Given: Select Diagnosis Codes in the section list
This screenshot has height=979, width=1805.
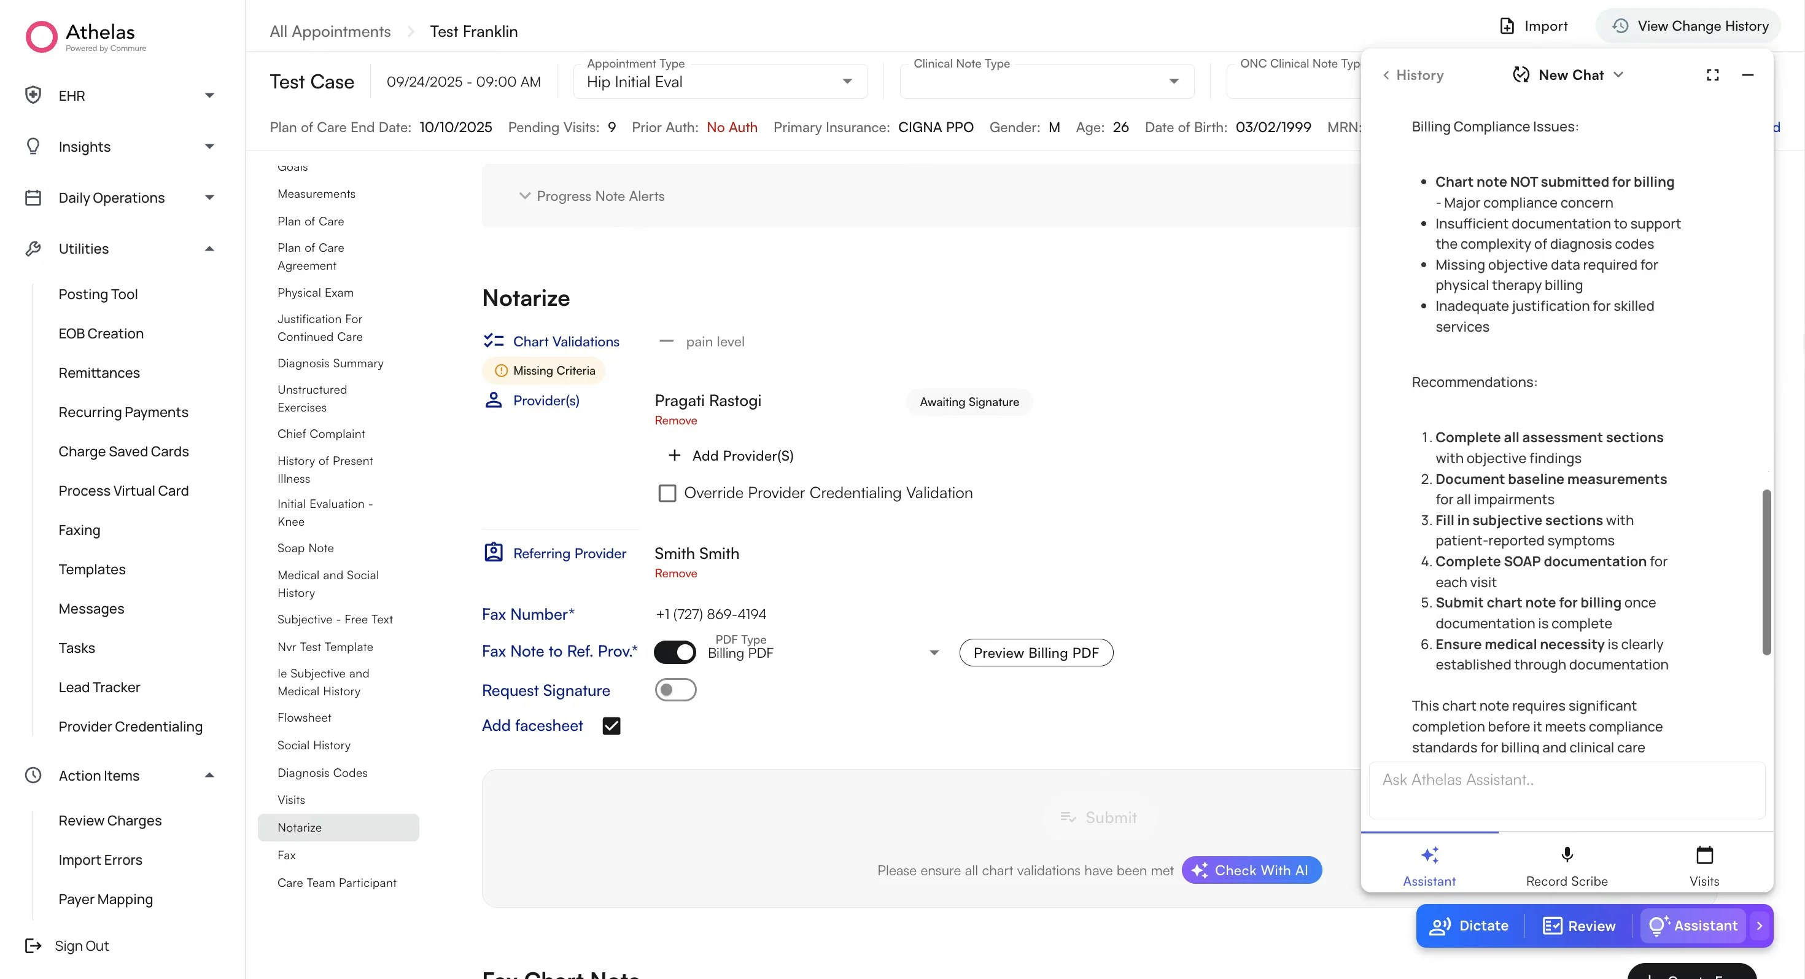Looking at the screenshot, I should click(322, 772).
